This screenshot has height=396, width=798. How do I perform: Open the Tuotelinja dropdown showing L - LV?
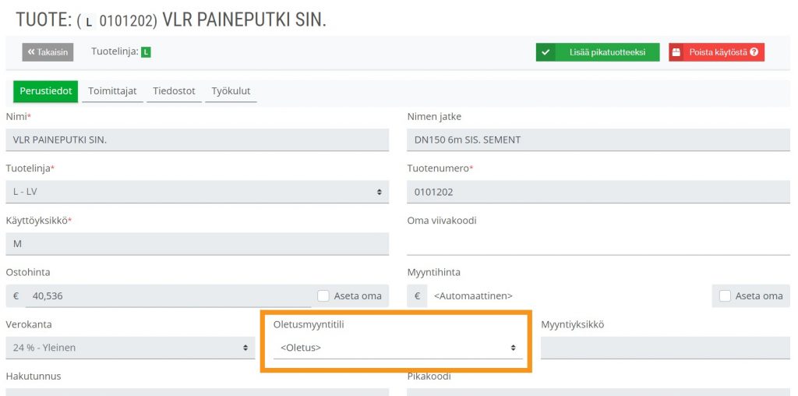(197, 192)
